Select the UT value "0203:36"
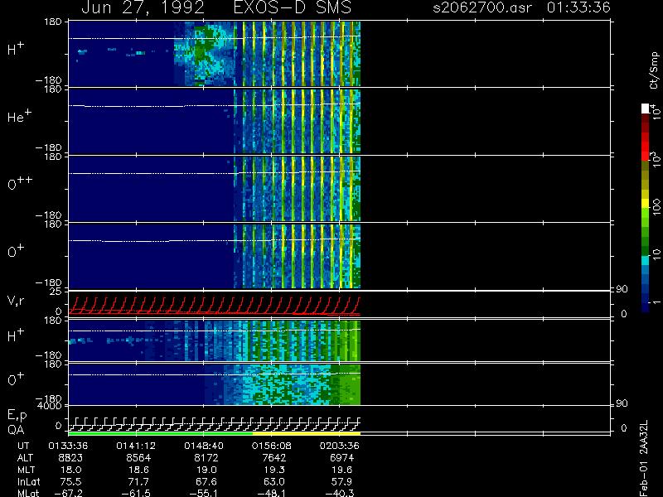The width and height of the screenshot is (663, 497). pyautogui.click(x=339, y=446)
